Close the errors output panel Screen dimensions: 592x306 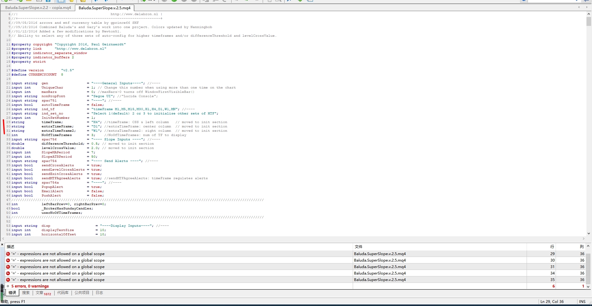2,245
